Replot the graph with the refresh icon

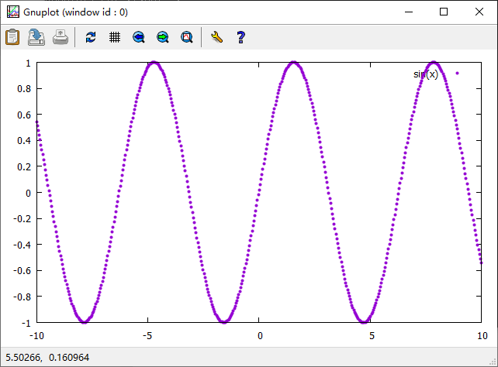pyautogui.click(x=91, y=37)
